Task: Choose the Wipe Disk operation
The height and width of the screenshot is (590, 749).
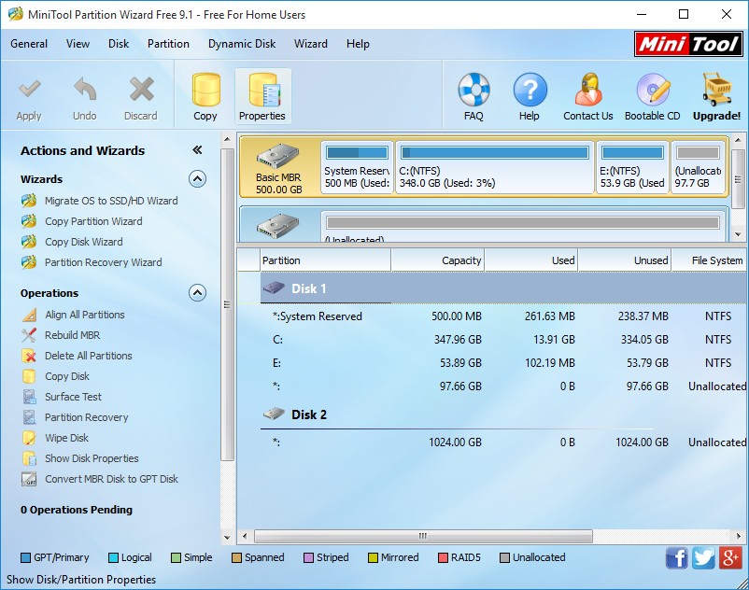Action: [66, 438]
